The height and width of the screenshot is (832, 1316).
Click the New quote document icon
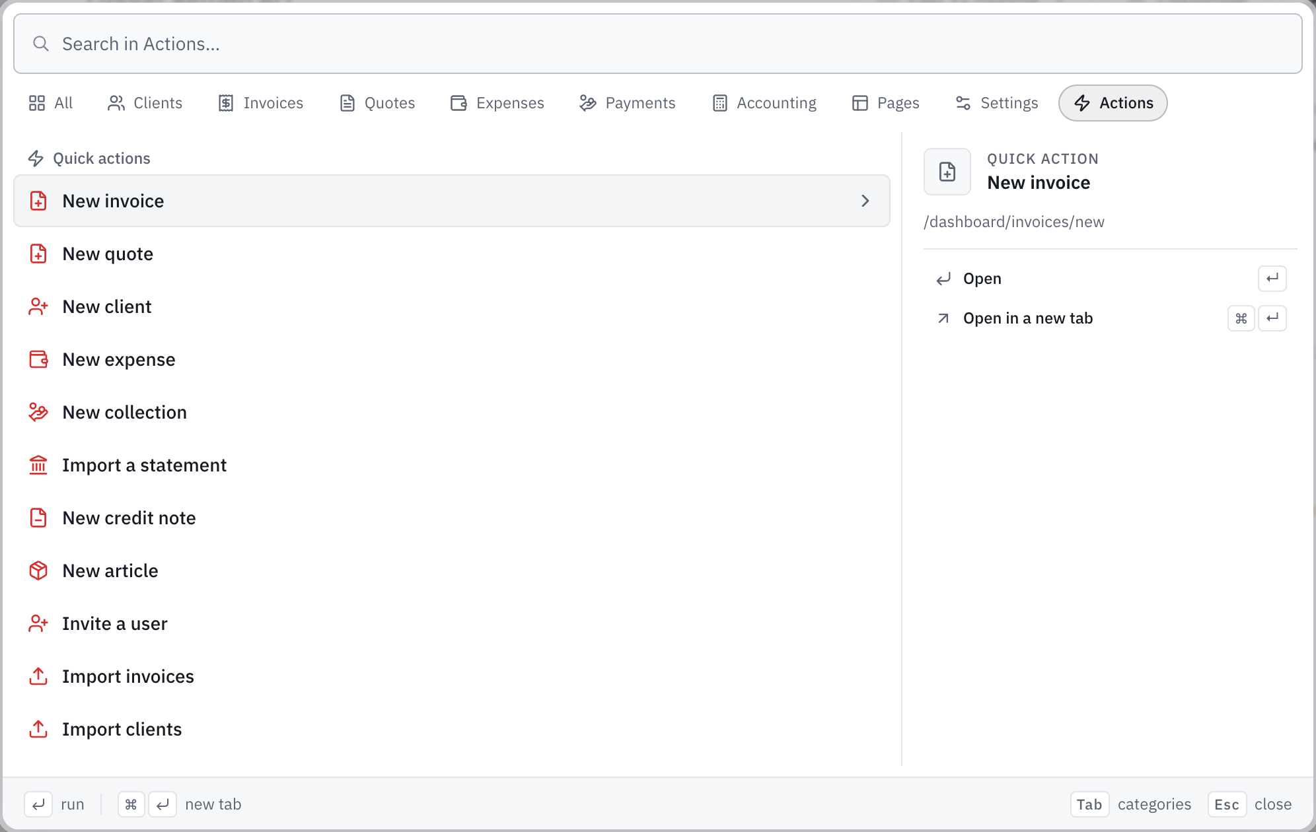tap(38, 254)
